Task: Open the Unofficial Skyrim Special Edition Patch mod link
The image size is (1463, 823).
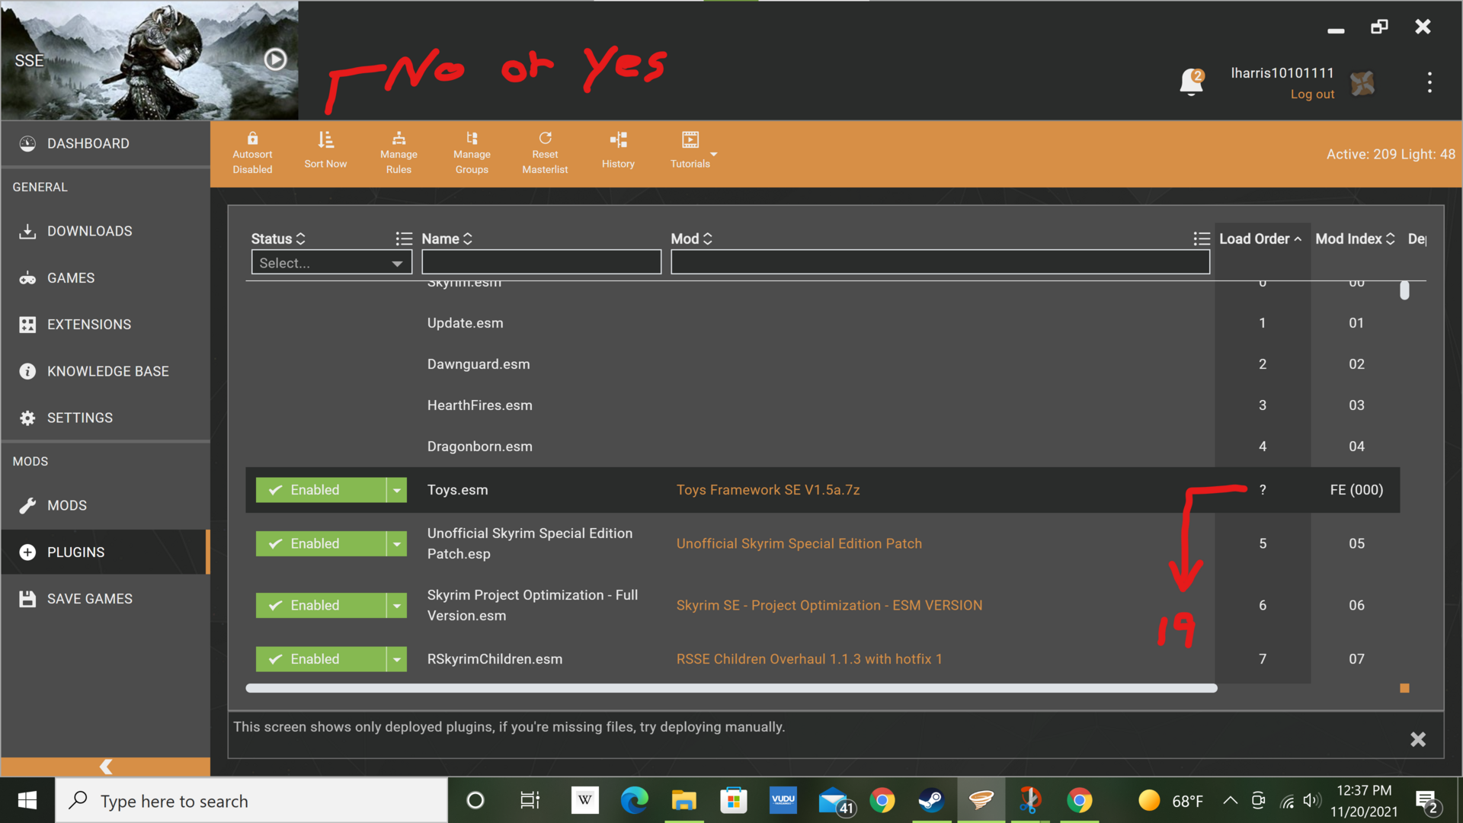Action: click(x=799, y=543)
